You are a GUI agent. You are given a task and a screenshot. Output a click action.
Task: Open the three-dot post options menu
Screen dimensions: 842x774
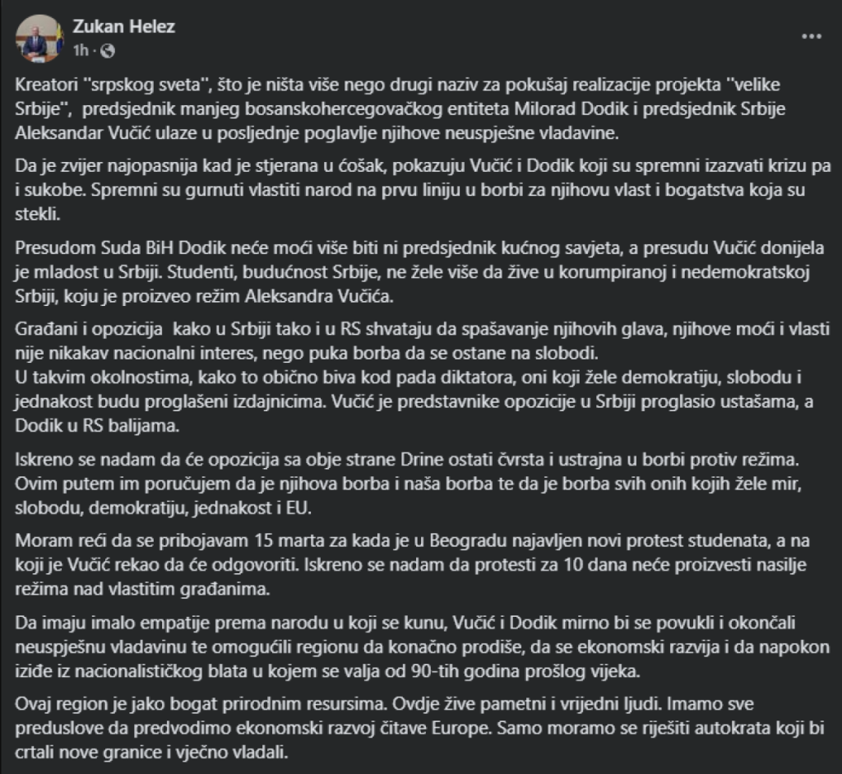[x=810, y=38]
